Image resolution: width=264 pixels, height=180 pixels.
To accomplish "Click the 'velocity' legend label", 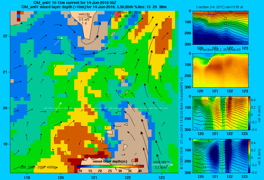I will point(84,14).
